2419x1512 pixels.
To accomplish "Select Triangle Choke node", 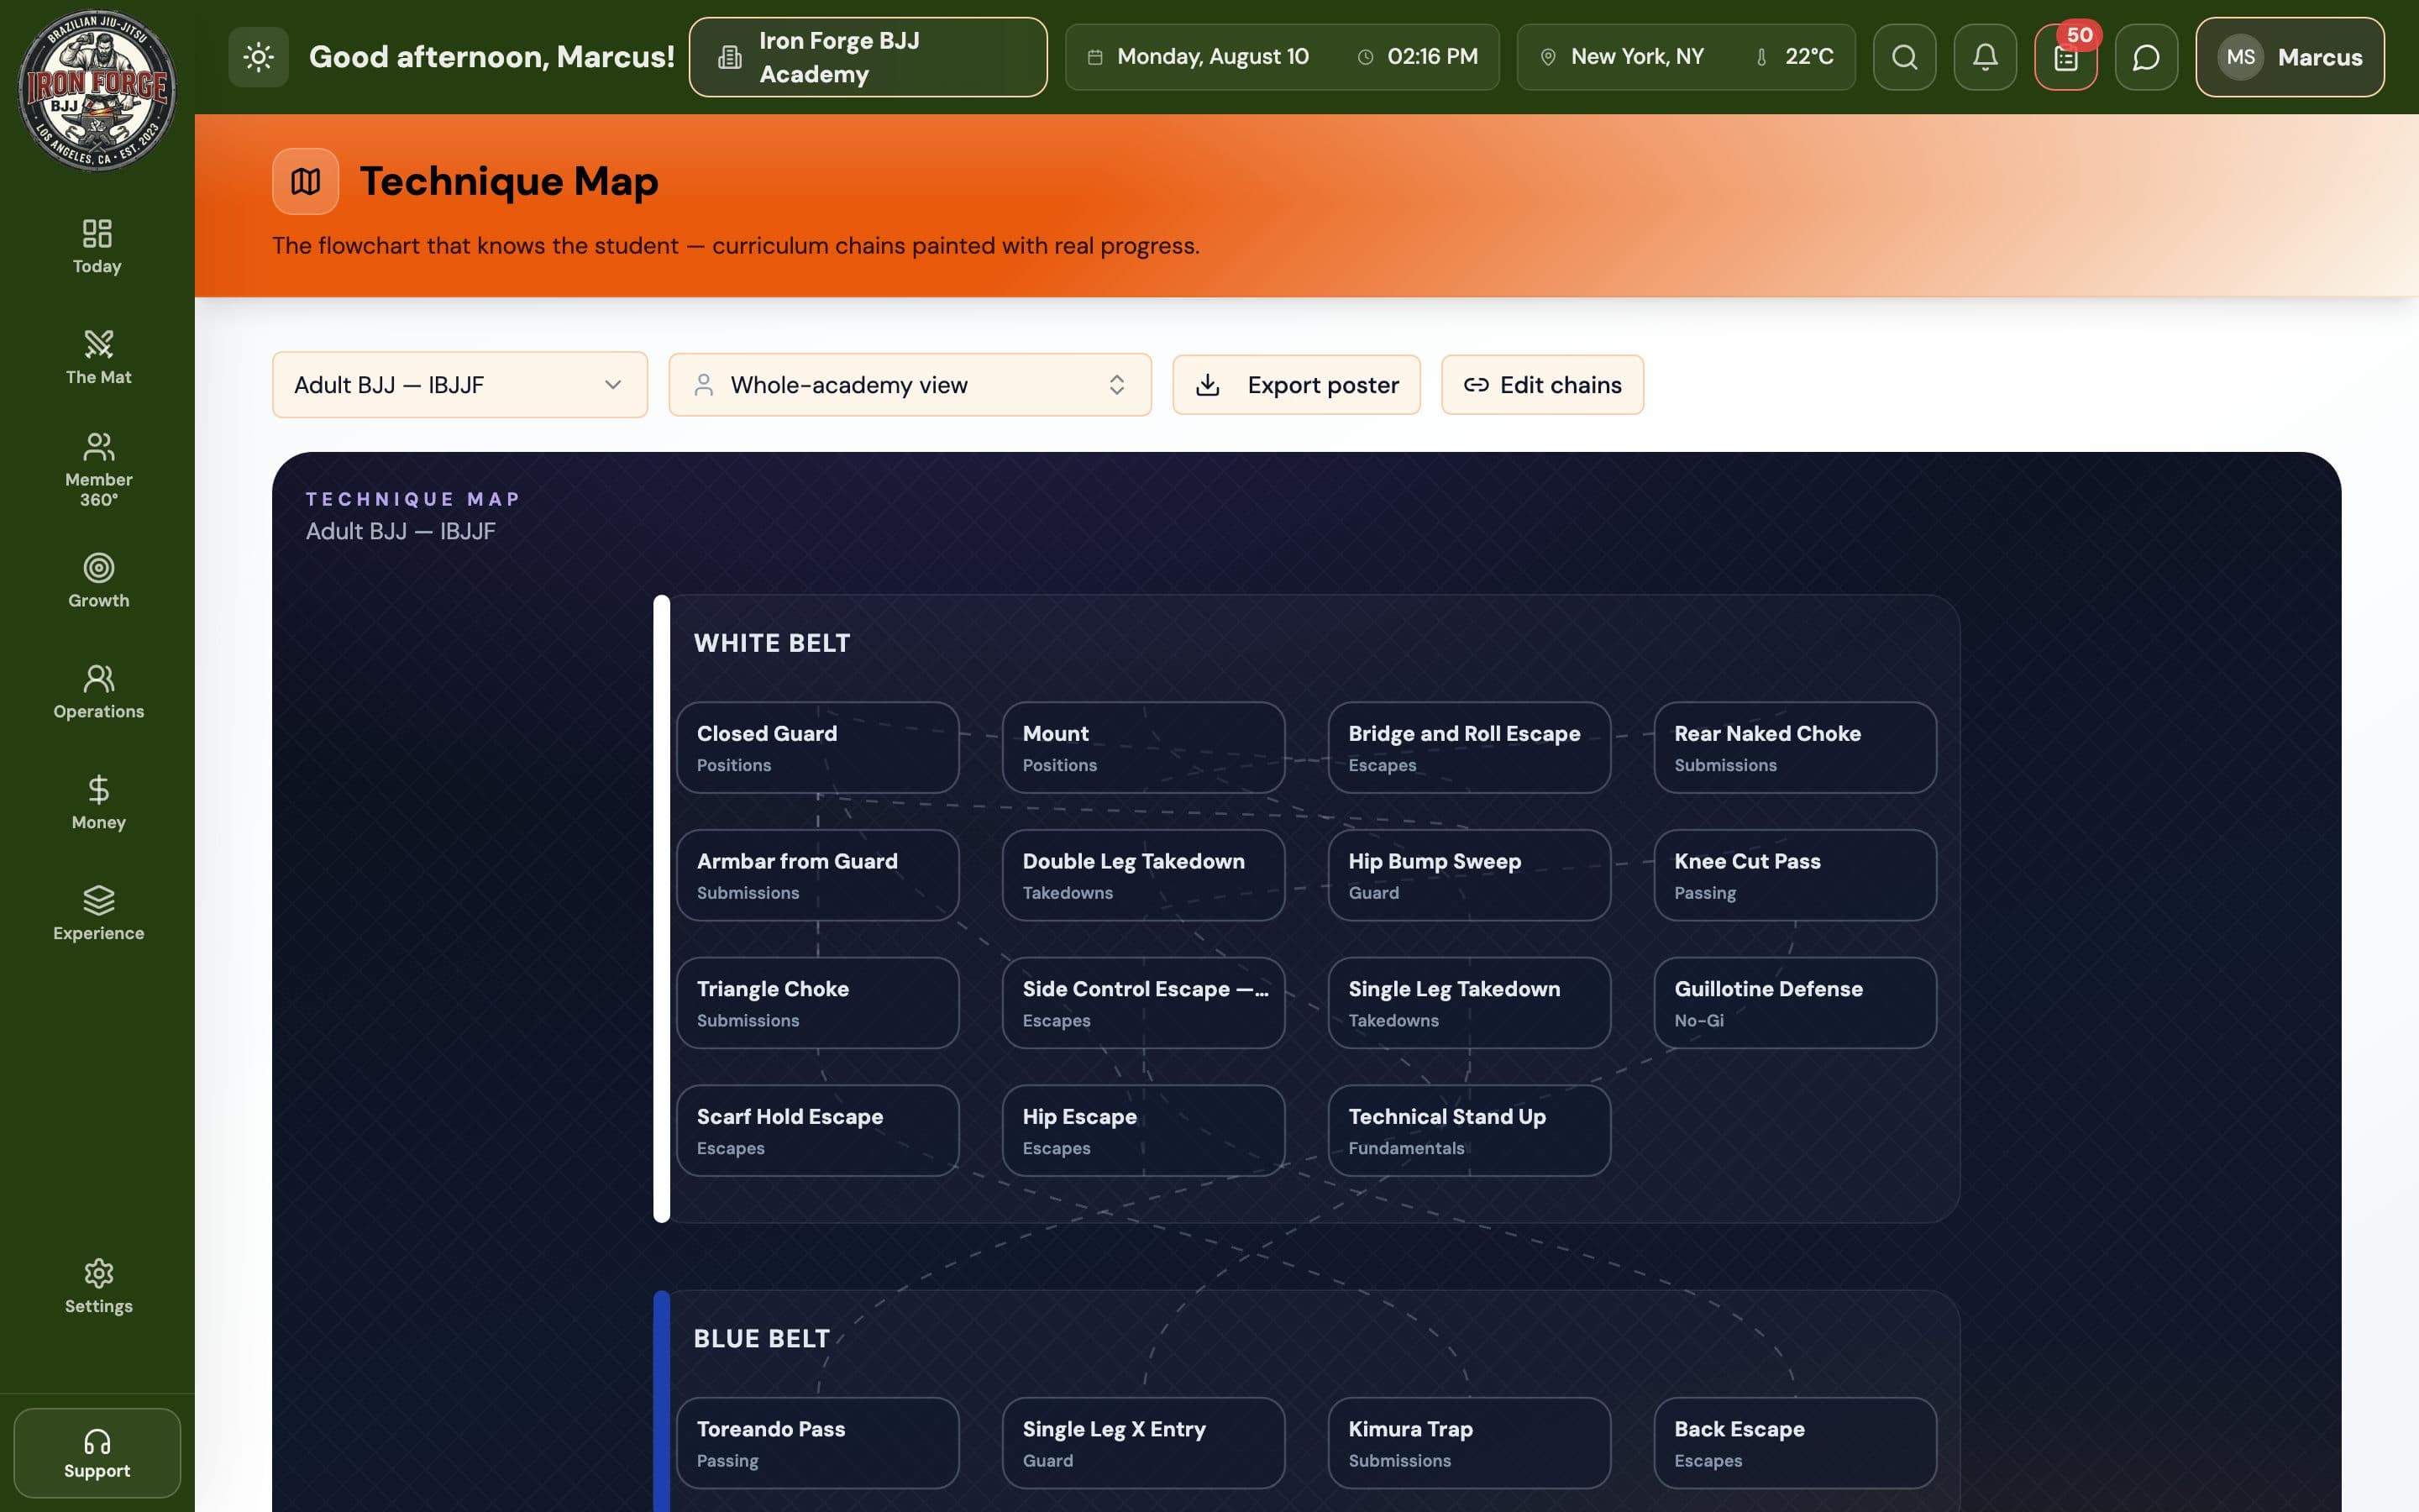I will click(816, 1003).
